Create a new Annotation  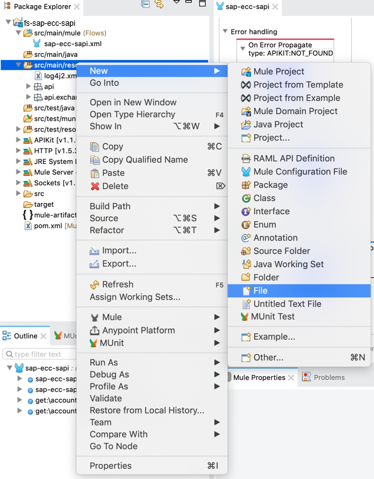(x=299, y=238)
